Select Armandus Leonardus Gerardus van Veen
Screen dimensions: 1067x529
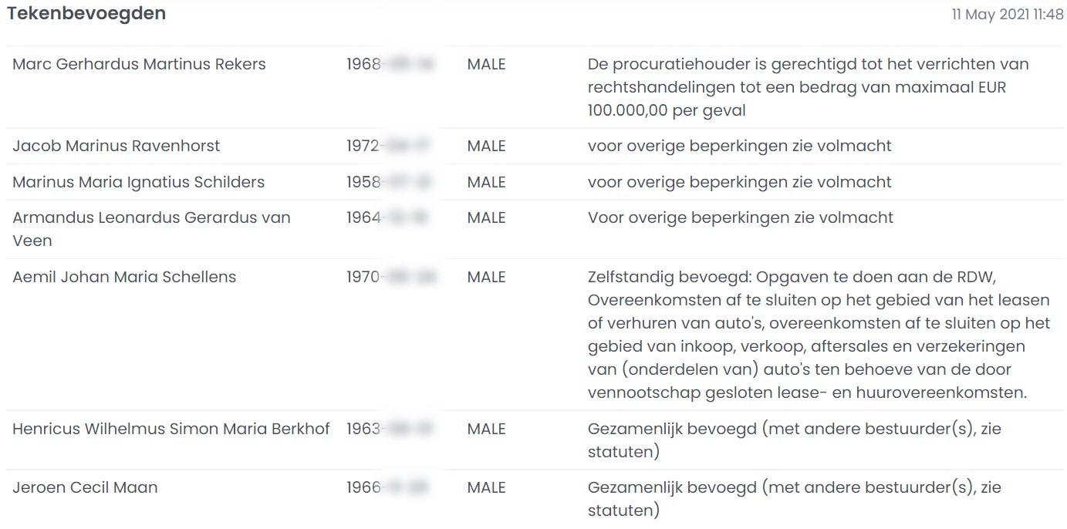pyautogui.click(x=151, y=228)
